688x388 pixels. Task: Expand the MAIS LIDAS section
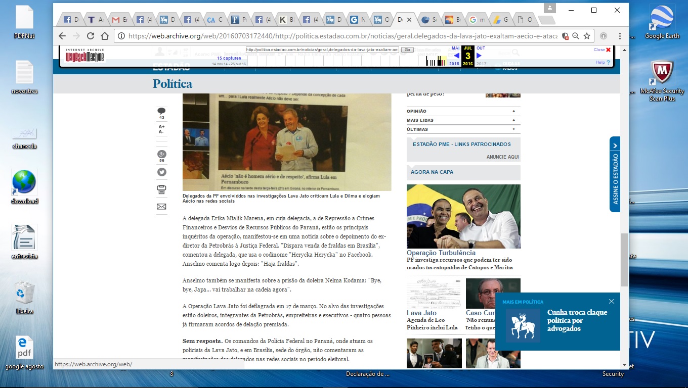pyautogui.click(x=463, y=120)
